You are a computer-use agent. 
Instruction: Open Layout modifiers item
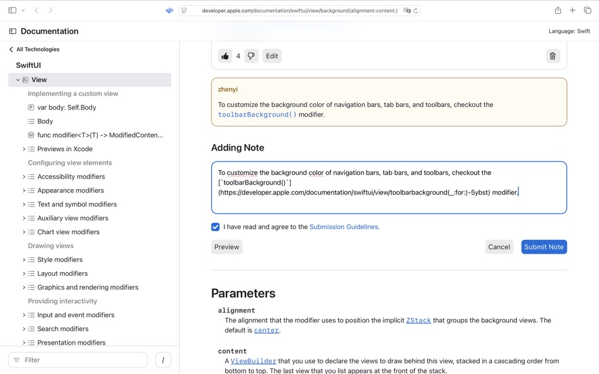tap(62, 274)
